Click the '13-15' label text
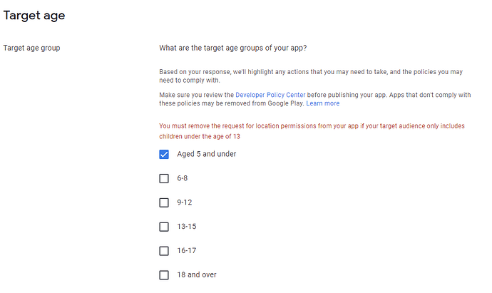492x293 pixels. [187, 227]
